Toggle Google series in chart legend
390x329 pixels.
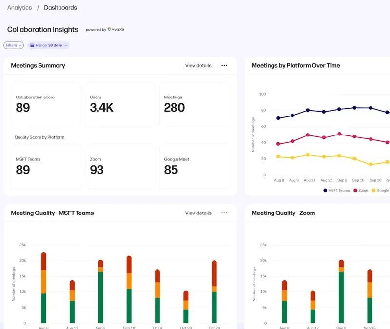380,190
